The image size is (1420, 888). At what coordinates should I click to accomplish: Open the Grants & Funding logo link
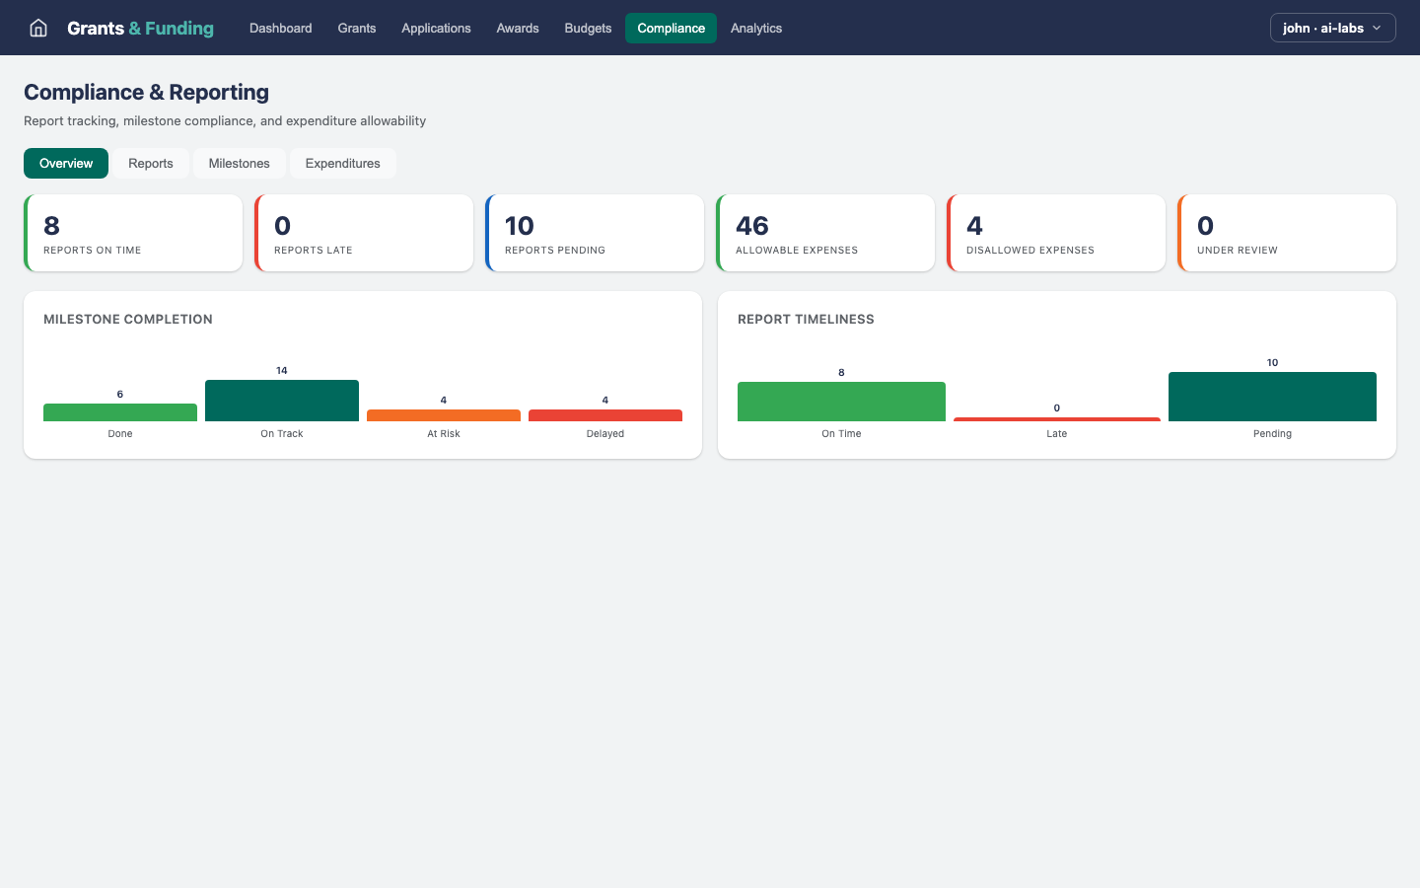point(139,28)
